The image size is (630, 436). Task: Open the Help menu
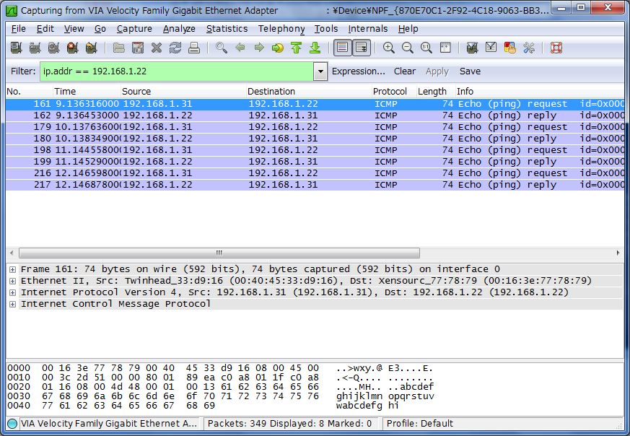pos(408,29)
